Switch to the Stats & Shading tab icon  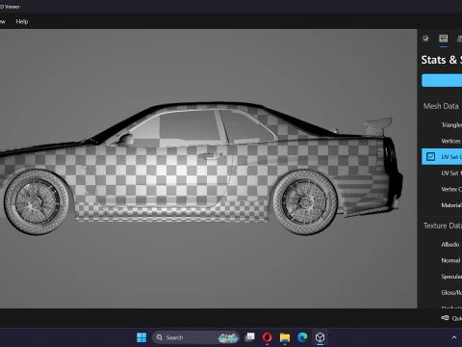pos(444,39)
